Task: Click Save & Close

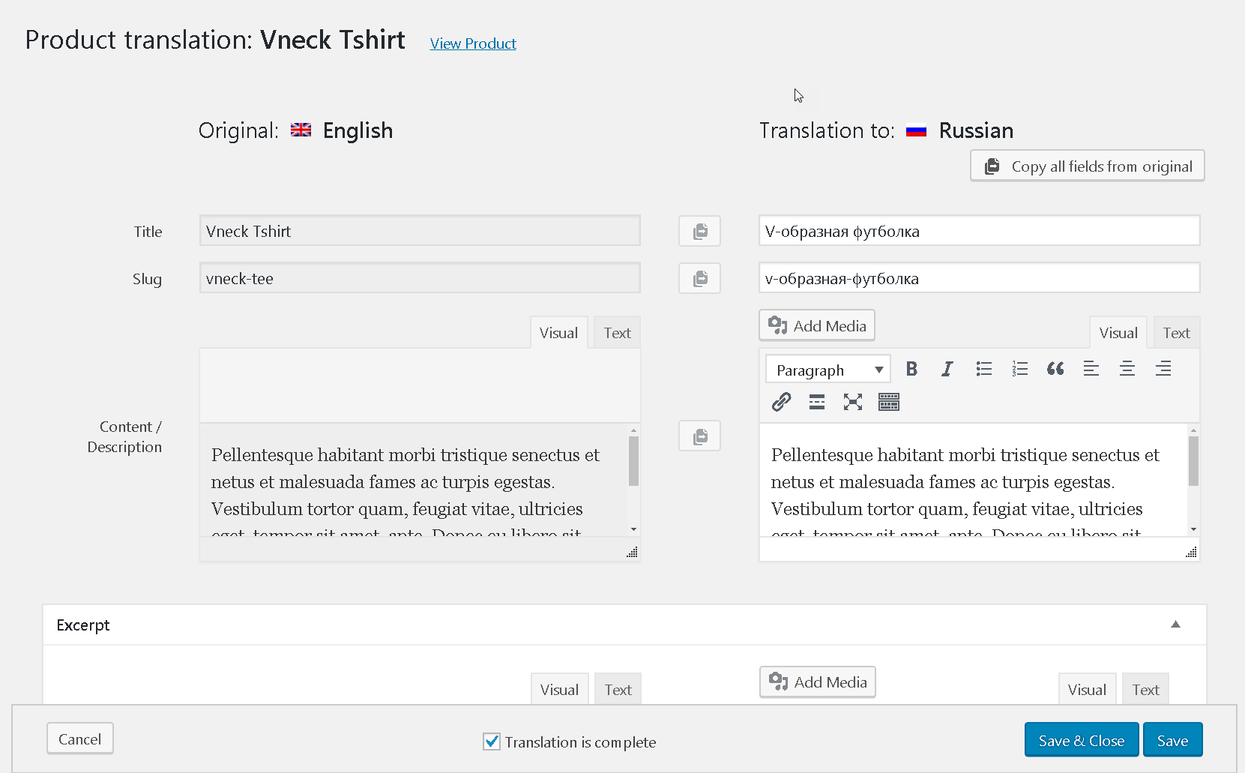Action: (1082, 740)
